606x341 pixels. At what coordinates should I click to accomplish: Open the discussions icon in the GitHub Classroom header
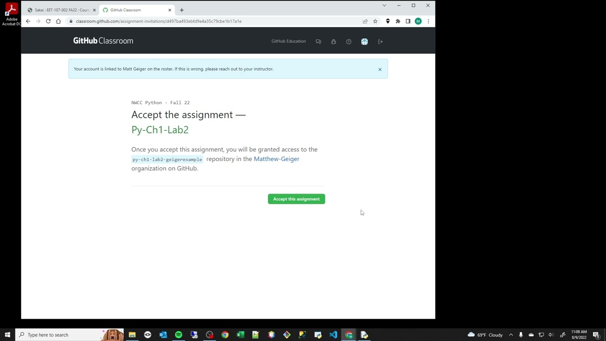click(318, 42)
